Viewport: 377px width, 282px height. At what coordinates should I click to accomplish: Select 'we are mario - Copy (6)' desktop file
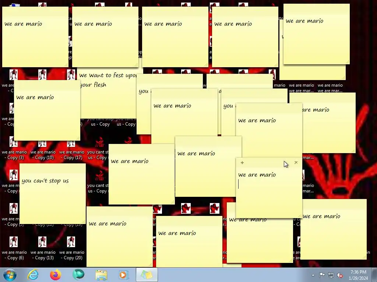click(x=14, y=249)
